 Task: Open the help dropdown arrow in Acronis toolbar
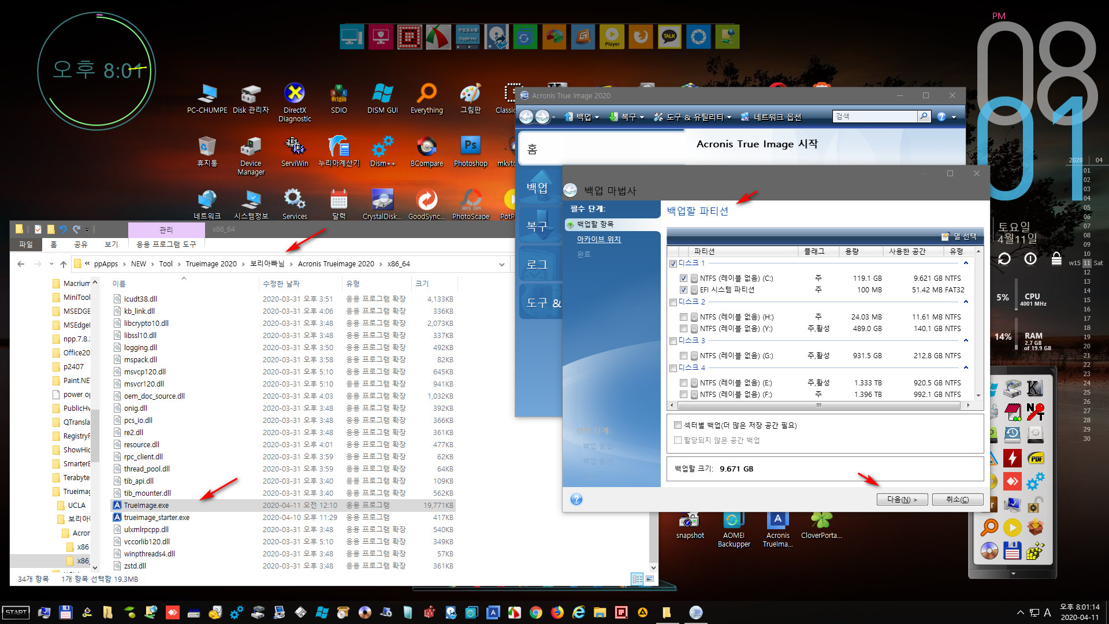tap(954, 117)
